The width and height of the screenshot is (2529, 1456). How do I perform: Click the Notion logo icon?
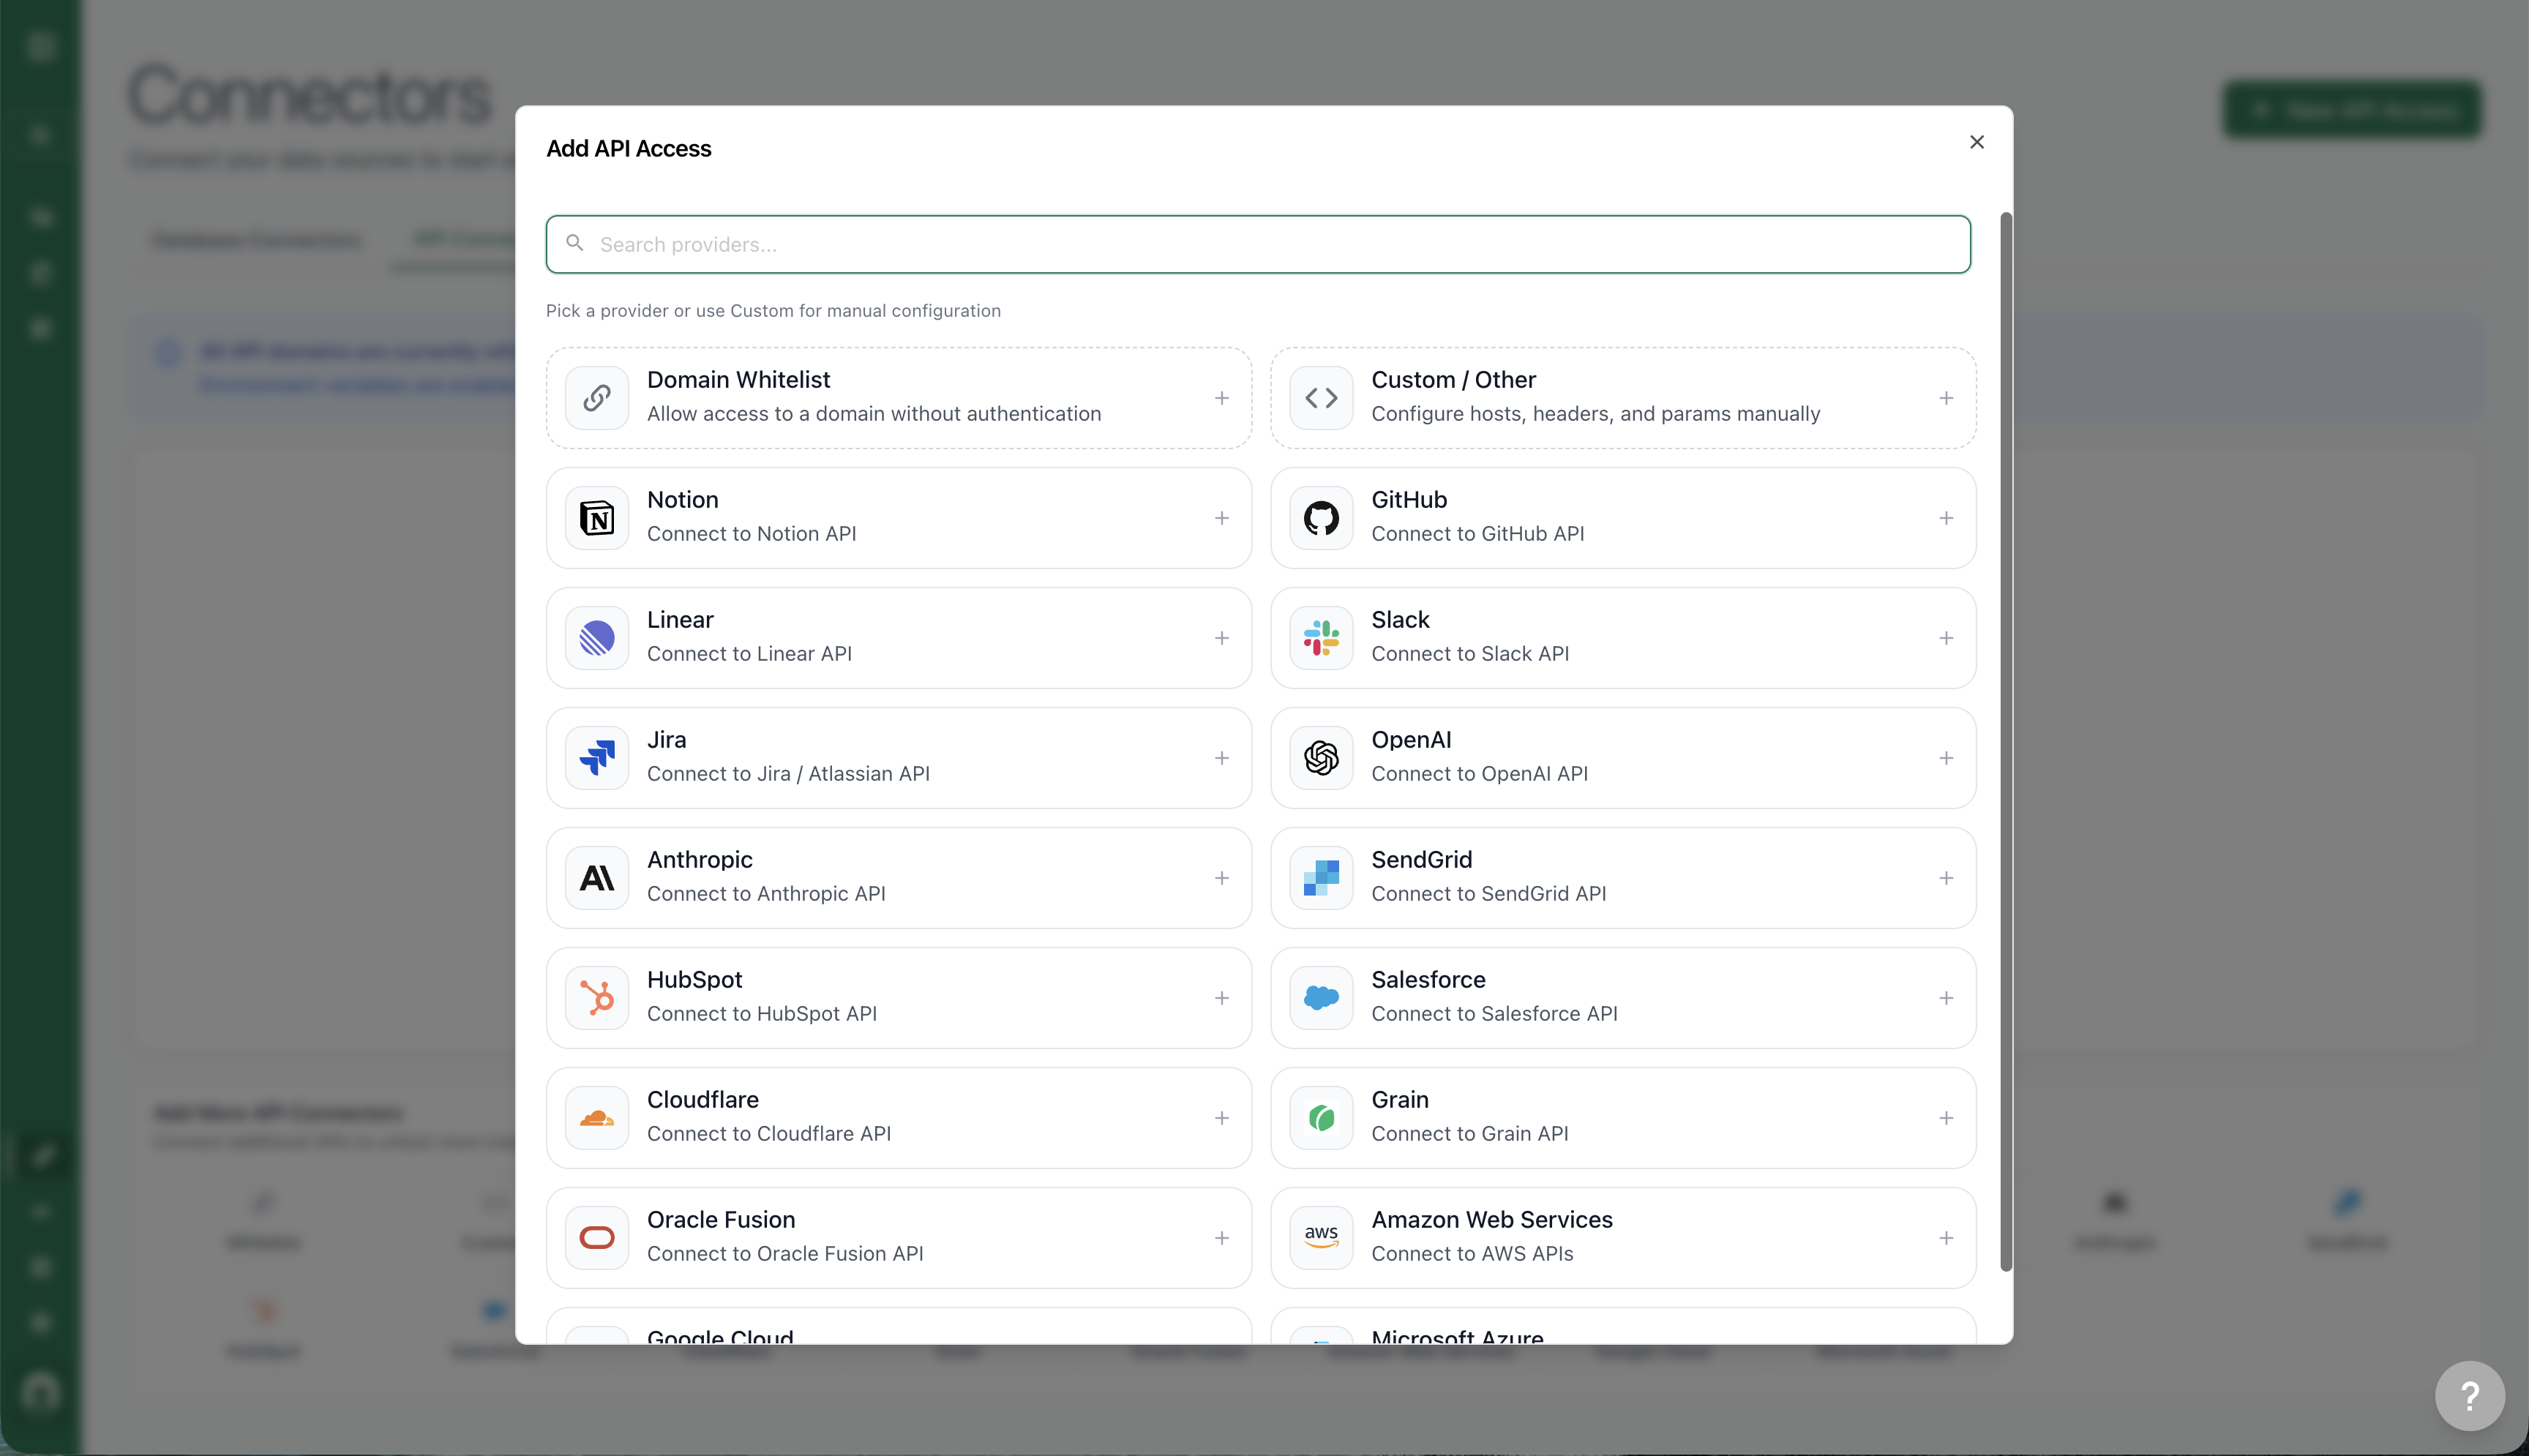click(597, 518)
